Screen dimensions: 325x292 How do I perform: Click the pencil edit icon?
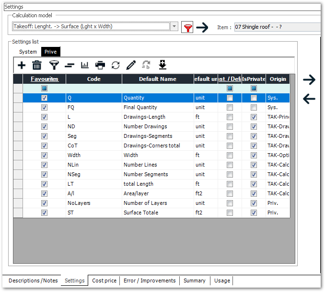tap(131, 65)
